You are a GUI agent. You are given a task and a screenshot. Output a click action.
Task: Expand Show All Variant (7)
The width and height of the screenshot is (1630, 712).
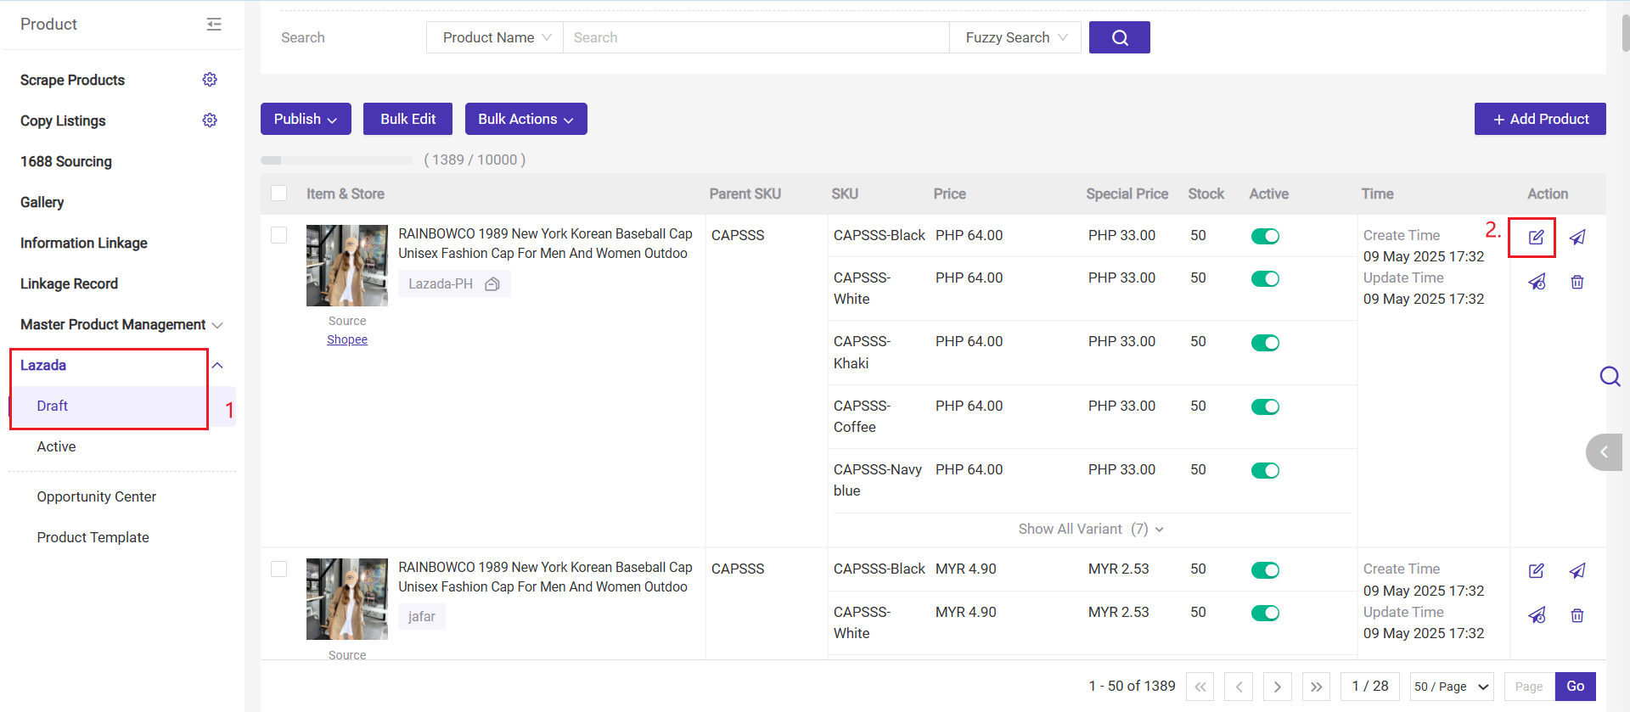pyautogui.click(x=1091, y=529)
